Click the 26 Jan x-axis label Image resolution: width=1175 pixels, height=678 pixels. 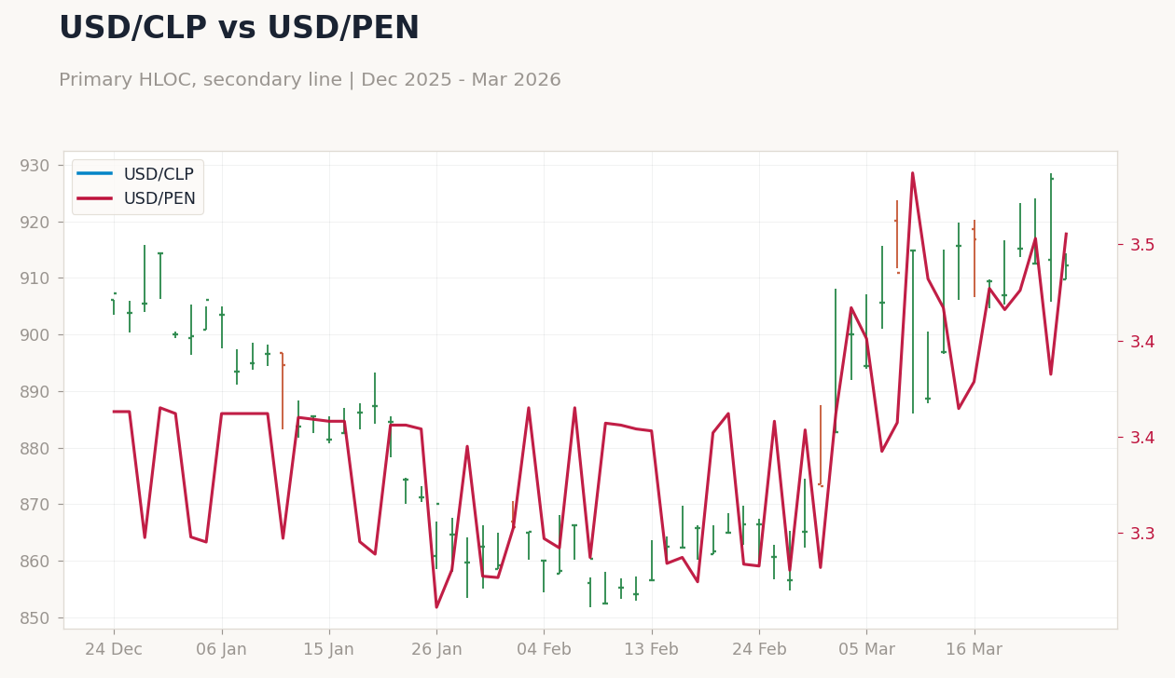click(x=436, y=650)
